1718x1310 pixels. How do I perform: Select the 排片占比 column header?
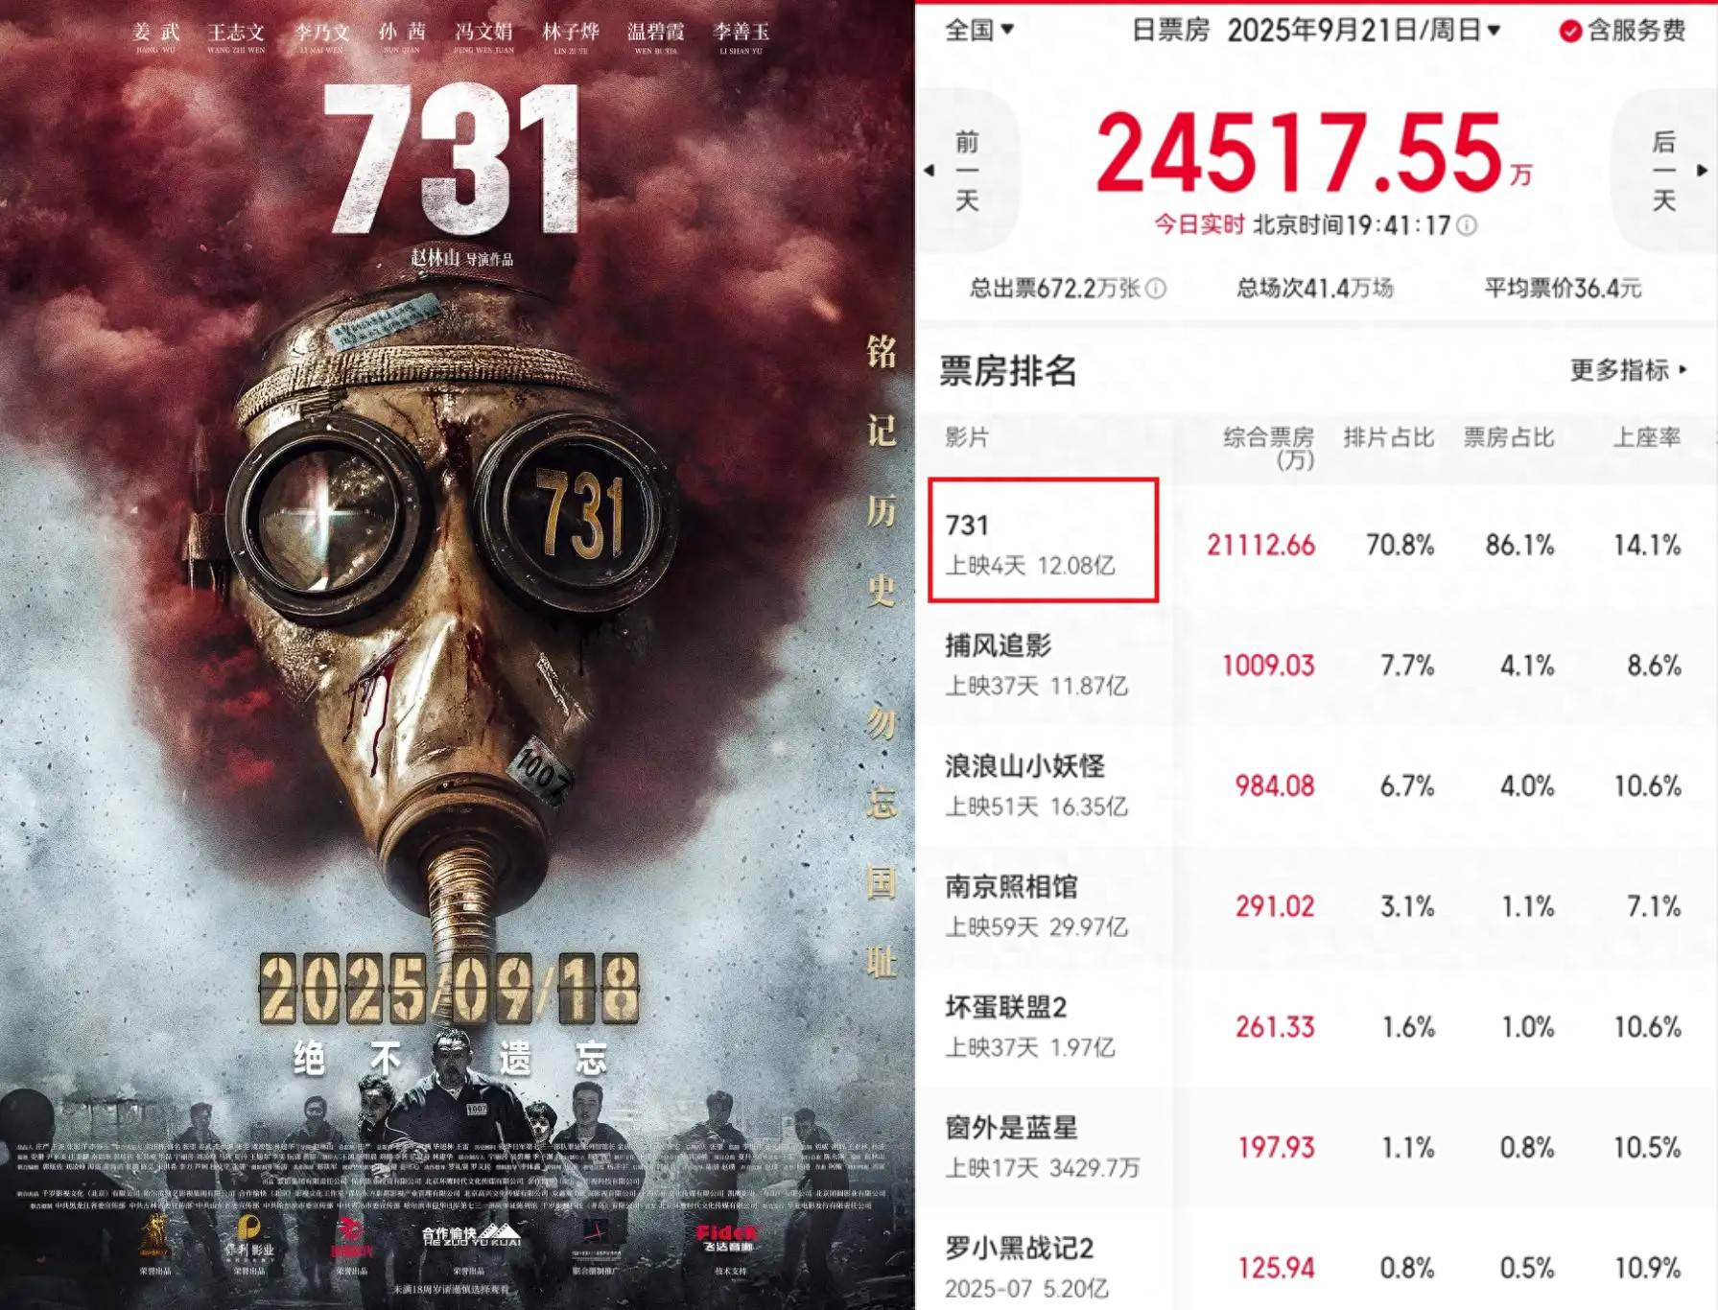click(x=1388, y=438)
